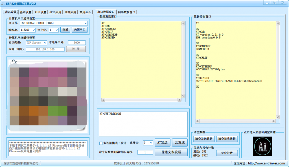Click the receive window scroll right arrow
The image size is (289, 167).
(273, 121)
